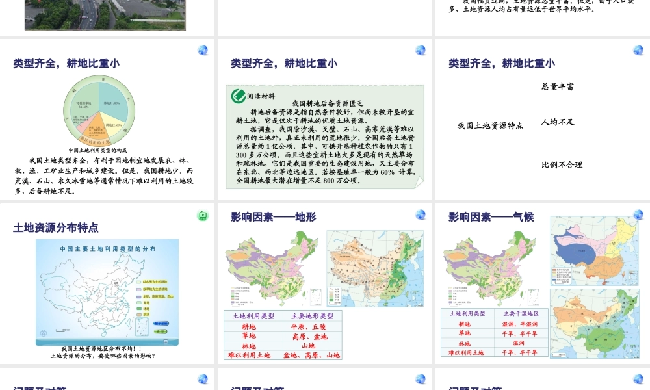The height and width of the screenshot is (390, 650).
Task: Click green 清空 button on distribution map
Action: click(x=161, y=331)
